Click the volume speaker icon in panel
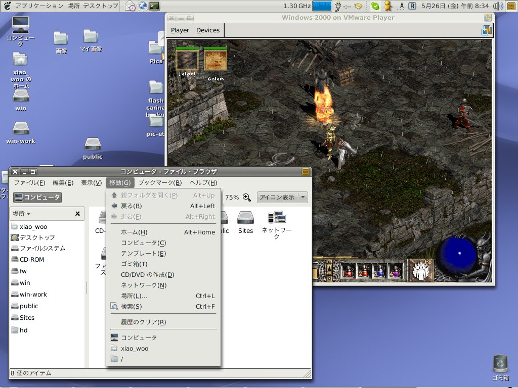This screenshot has width=518, height=388. pos(498,6)
